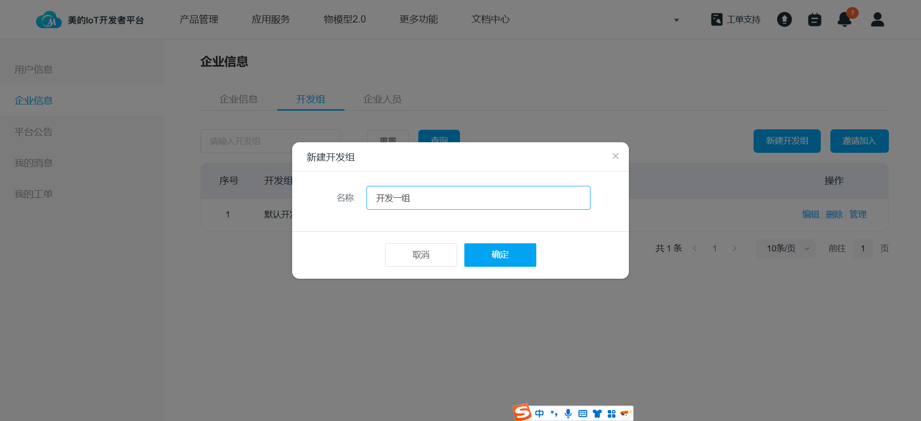
Task: Go to next page chevron
Action: (734, 249)
